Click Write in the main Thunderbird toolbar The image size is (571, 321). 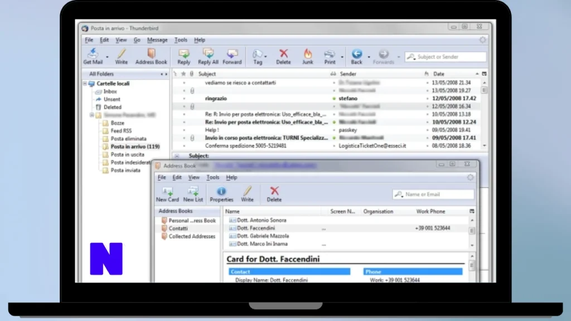click(x=121, y=57)
